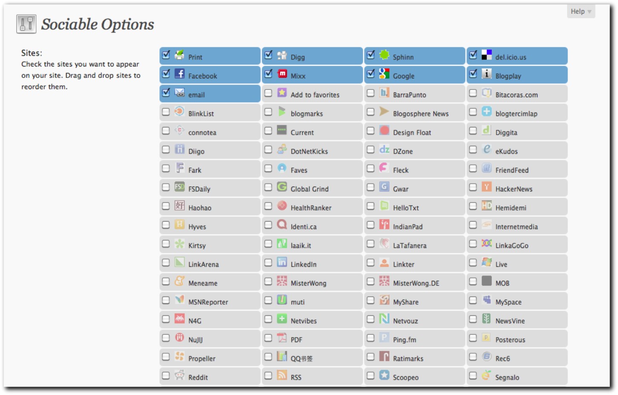Click the Netvibes green plus icon

click(x=282, y=319)
